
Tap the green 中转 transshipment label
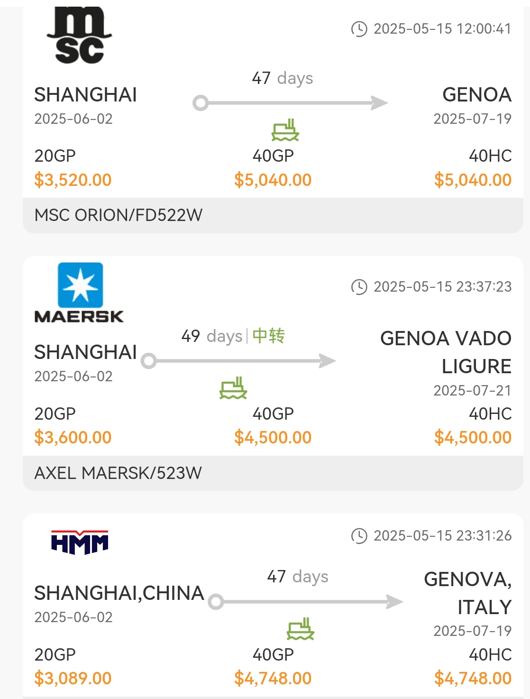coord(268,336)
